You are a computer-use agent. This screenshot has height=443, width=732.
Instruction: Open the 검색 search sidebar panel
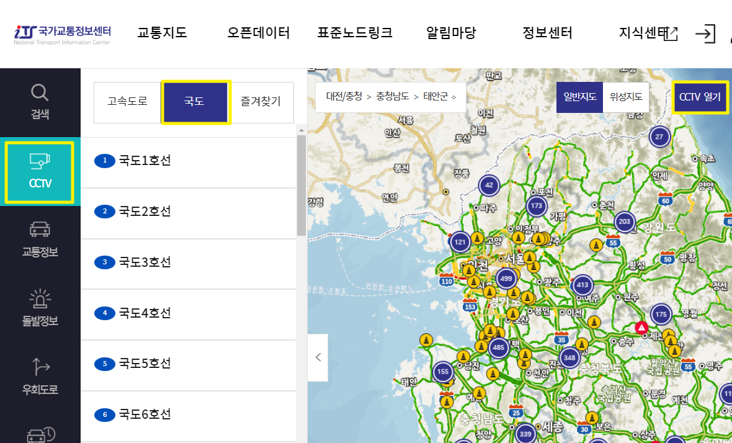click(x=40, y=102)
